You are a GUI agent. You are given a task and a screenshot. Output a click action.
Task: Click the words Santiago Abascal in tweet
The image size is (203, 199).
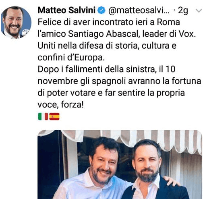(103, 34)
